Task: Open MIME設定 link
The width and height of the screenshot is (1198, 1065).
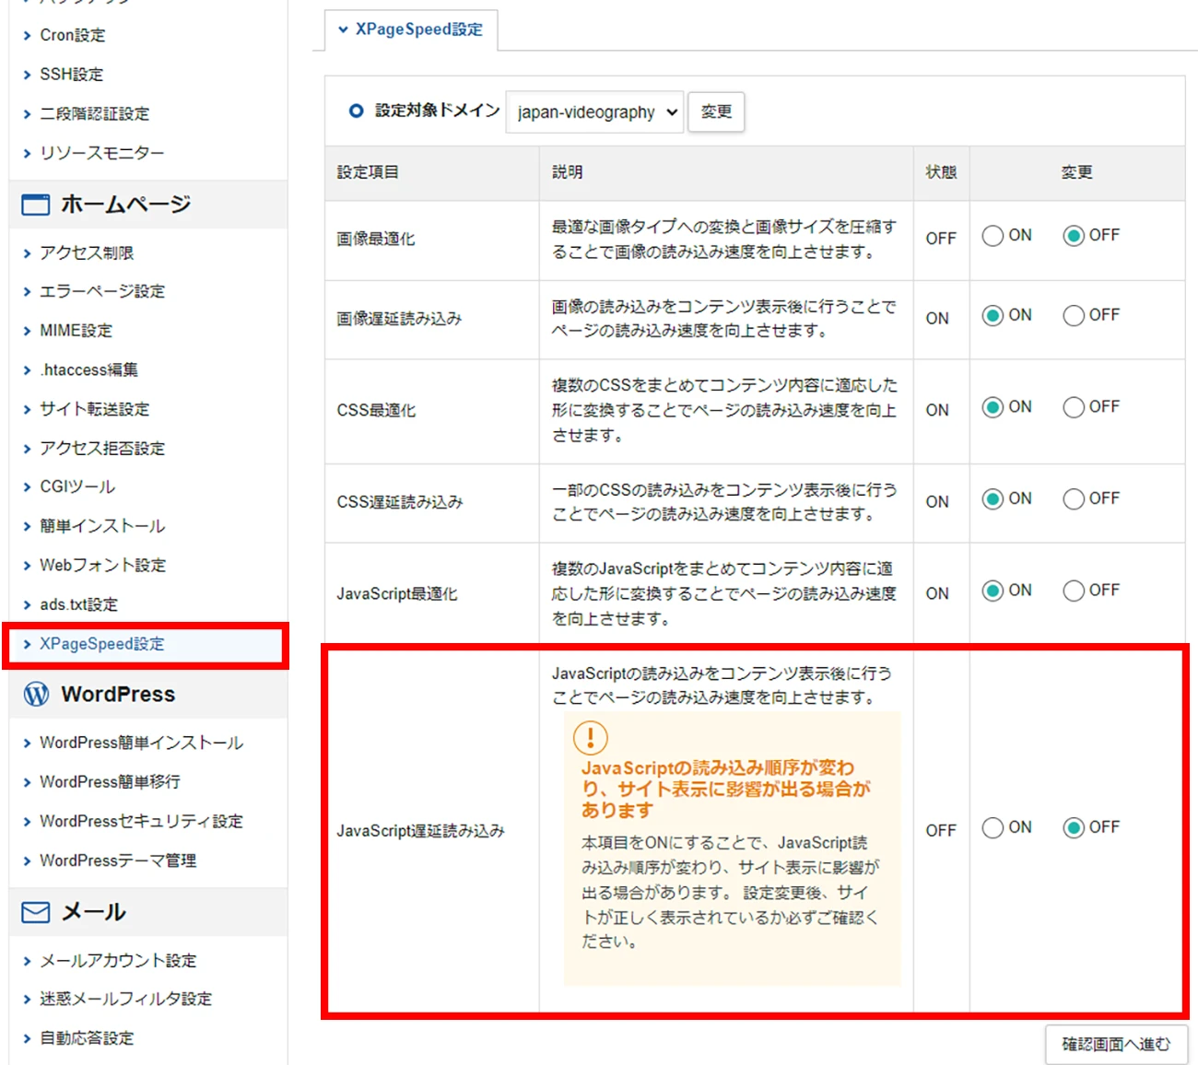Action: [x=76, y=331]
